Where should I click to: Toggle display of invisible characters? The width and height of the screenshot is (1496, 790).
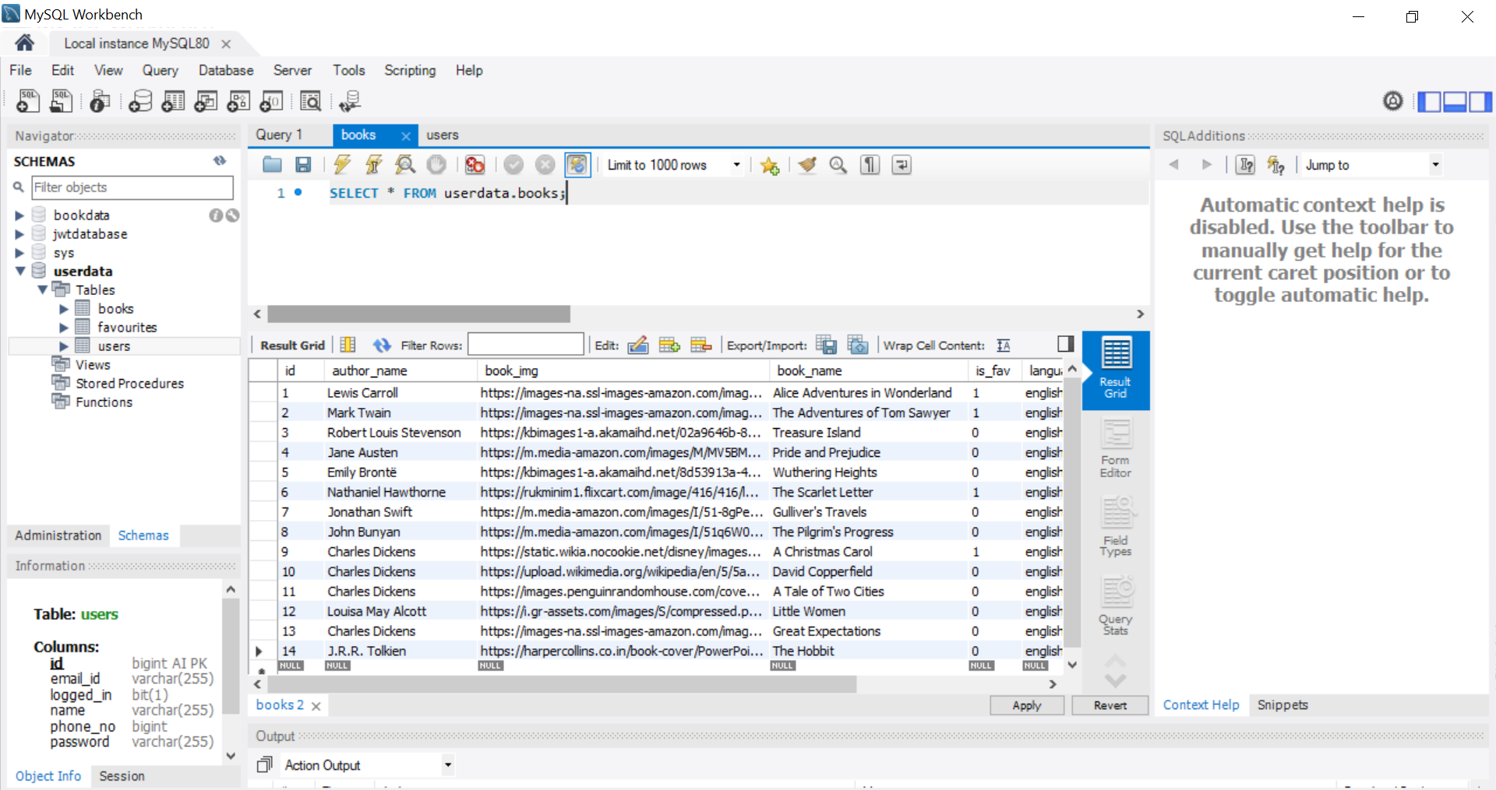pyautogui.click(x=870, y=164)
